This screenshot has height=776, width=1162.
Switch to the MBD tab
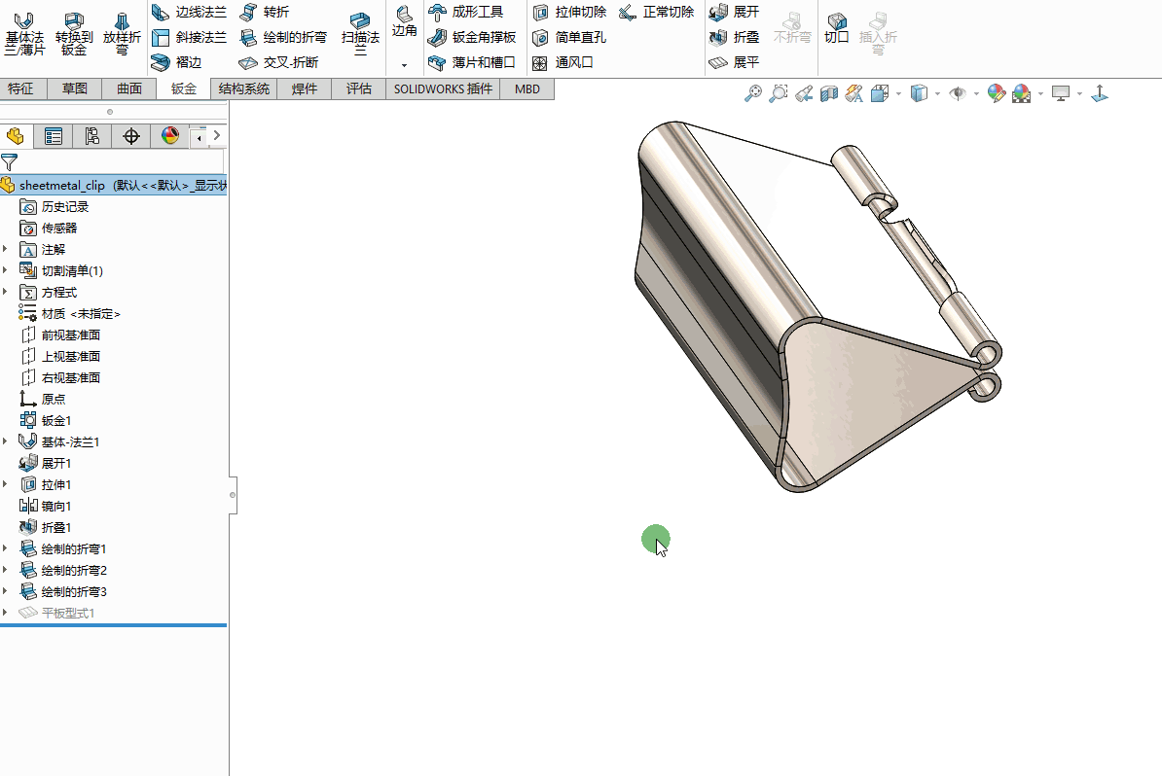point(527,88)
